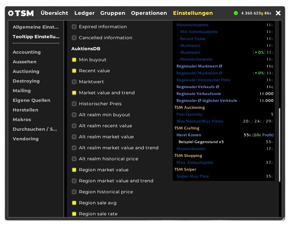
Task: Open the Übersicht tab
Action: (x=54, y=13)
